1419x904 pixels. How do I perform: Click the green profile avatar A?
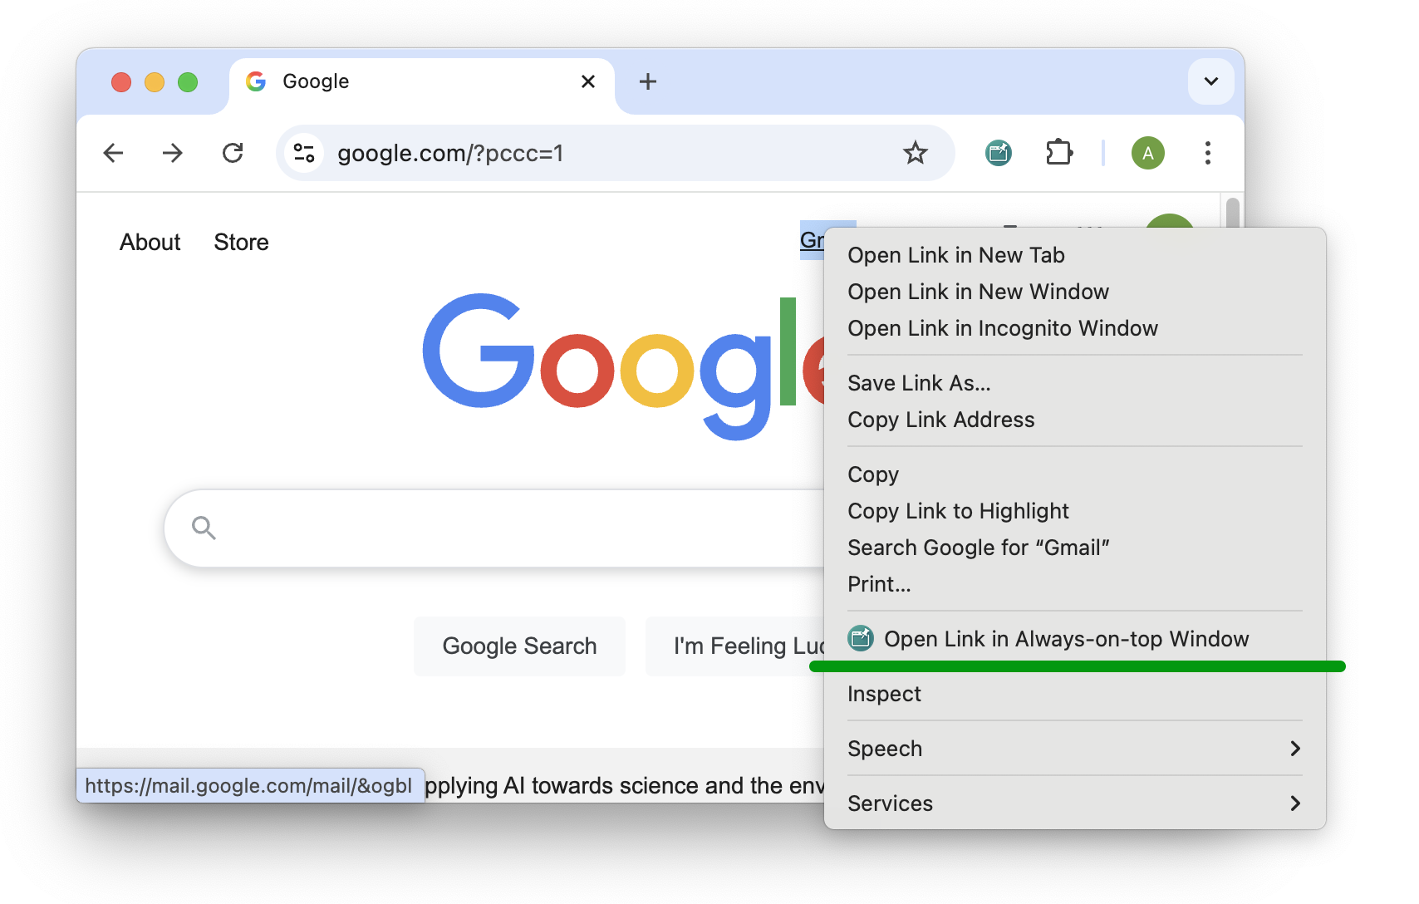click(x=1147, y=153)
